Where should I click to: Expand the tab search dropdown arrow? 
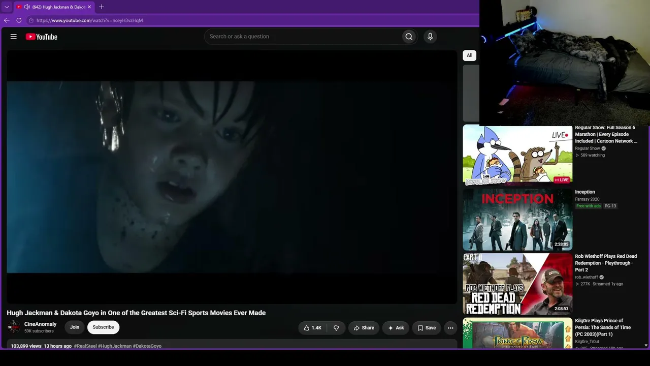click(7, 7)
